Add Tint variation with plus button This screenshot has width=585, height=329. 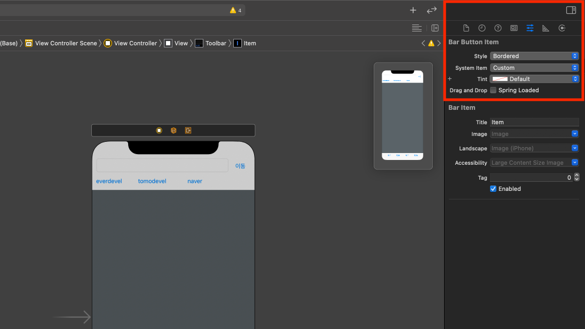[449, 78]
